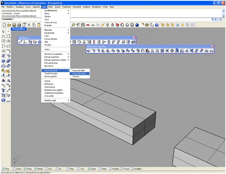Viewport: 226px width, 174px height.
Task: Open the Superfici menu
Action: coord(36,7)
